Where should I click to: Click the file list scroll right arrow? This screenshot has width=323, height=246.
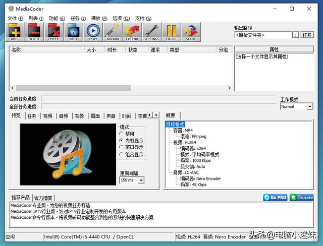(x=229, y=88)
